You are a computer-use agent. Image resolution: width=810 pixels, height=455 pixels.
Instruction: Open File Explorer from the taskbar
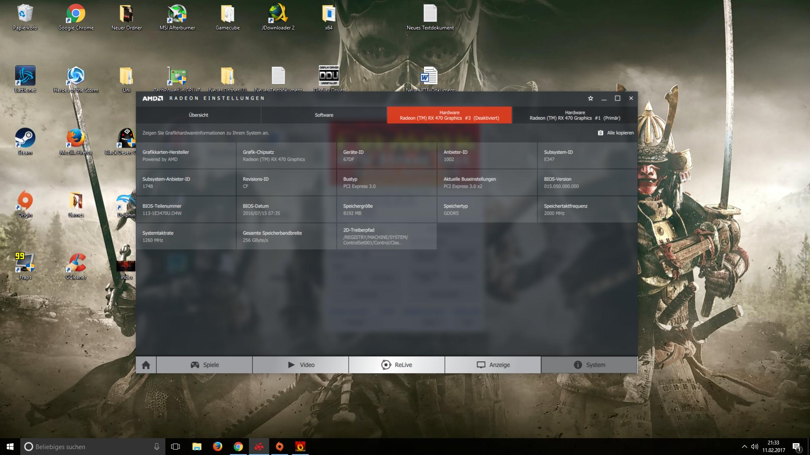[197, 447]
